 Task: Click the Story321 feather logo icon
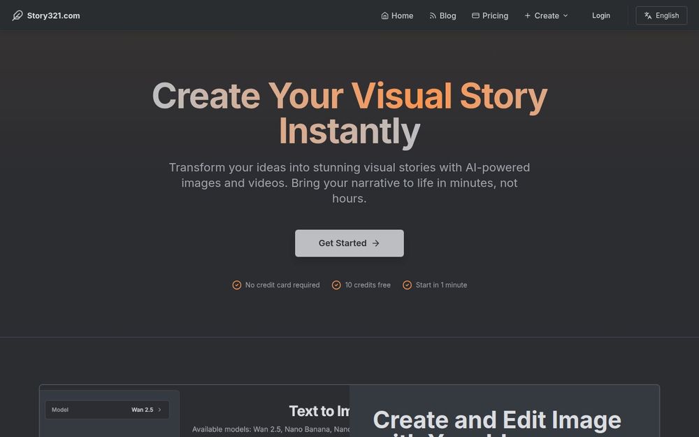[x=17, y=15]
